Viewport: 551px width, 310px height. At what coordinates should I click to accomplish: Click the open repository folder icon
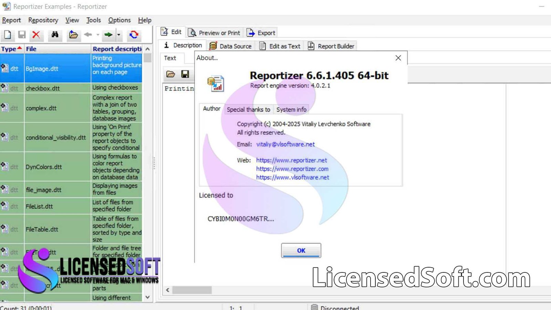[74, 35]
